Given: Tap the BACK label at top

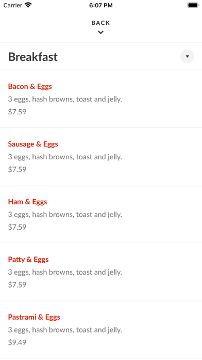Looking at the screenshot, I should point(100,23).
